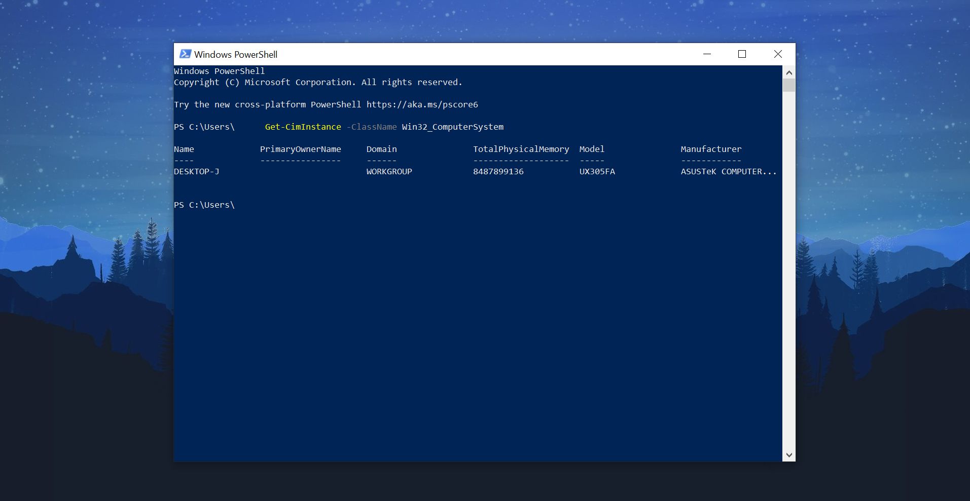This screenshot has height=501, width=970.
Task: Click the ASUSTeK COMPUTER... manufacturer value
Action: click(729, 171)
